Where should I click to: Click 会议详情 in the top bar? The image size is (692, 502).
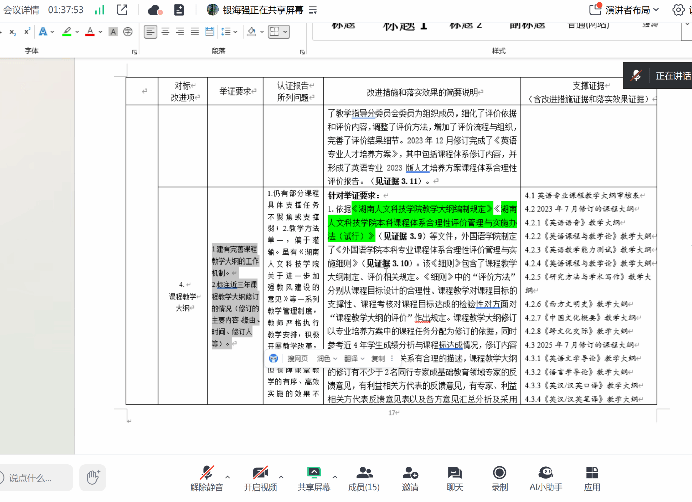(x=21, y=10)
